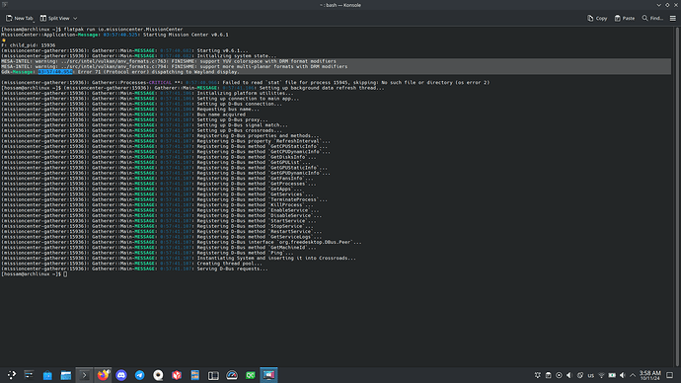Copy the selected terminal text

(597, 18)
